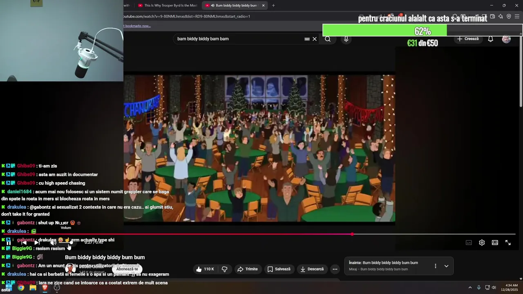
Task: Start voice search with microphone
Action: point(346,39)
